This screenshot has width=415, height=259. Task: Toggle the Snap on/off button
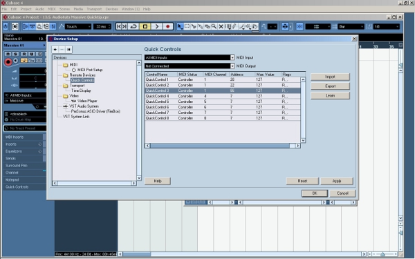[299, 26]
